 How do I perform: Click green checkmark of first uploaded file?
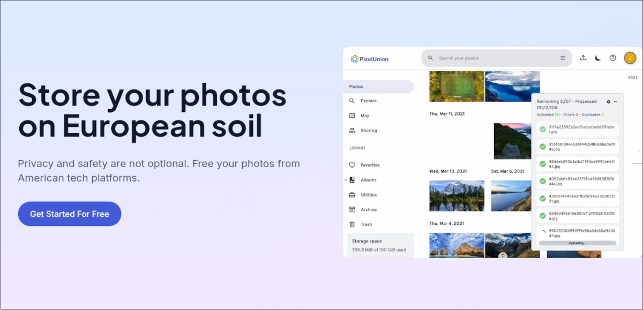[543, 130]
